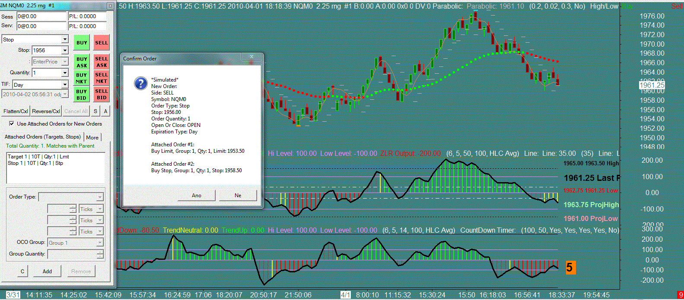Switch to the More tab
This screenshot has width=684, height=300.
92,137
